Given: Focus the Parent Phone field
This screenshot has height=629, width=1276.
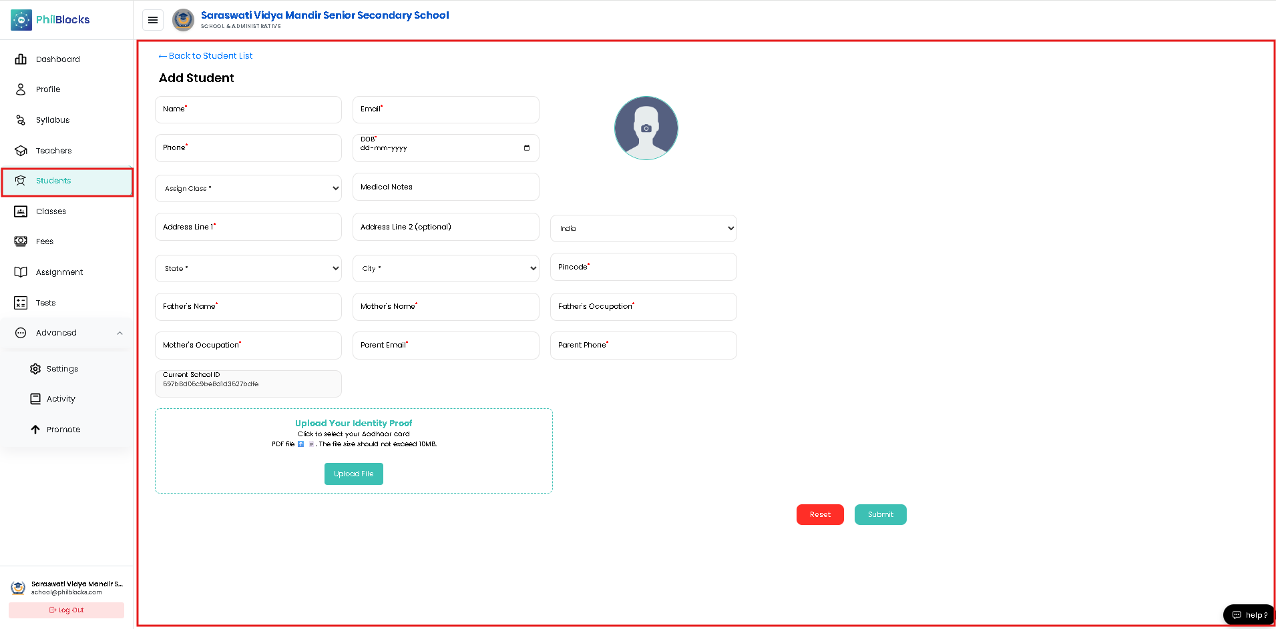Looking at the screenshot, I should [x=644, y=346].
